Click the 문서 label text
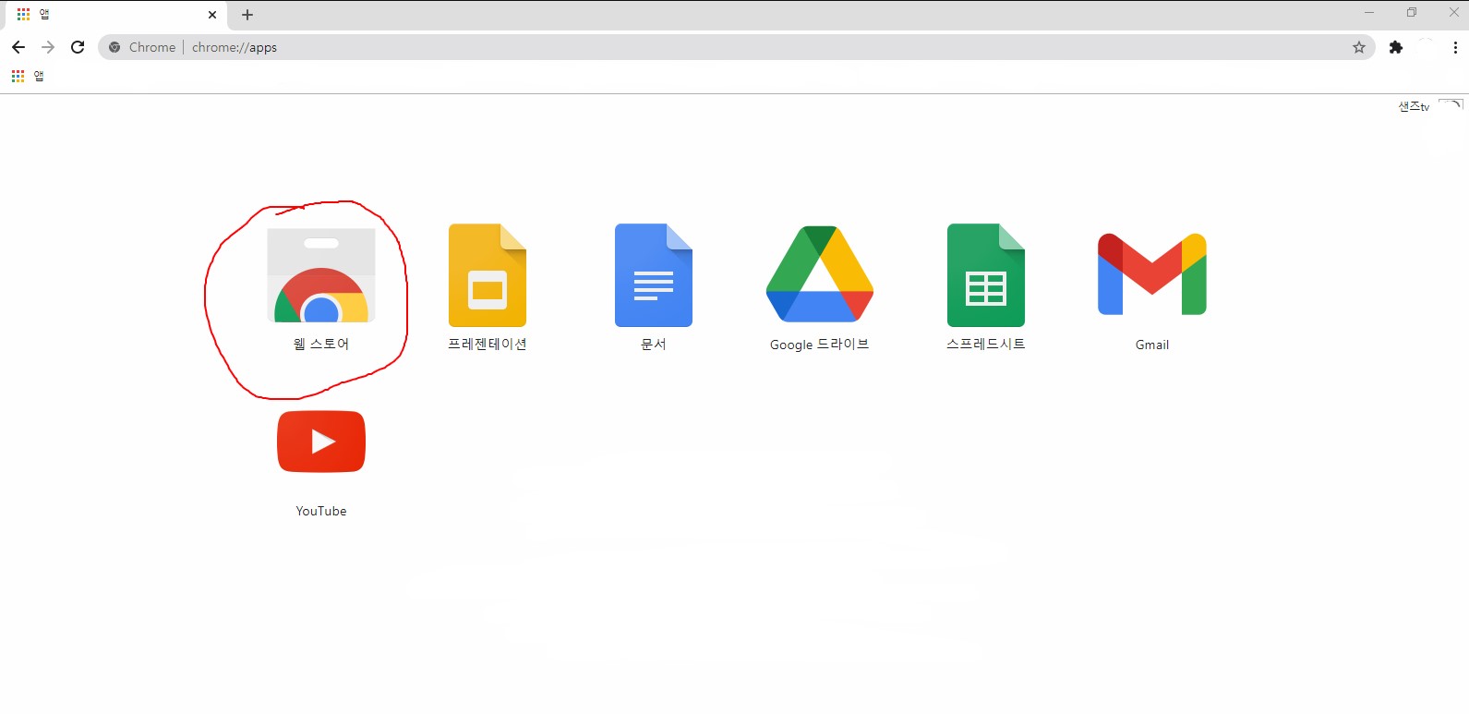This screenshot has height=714, width=1469. tap(654, 344)
